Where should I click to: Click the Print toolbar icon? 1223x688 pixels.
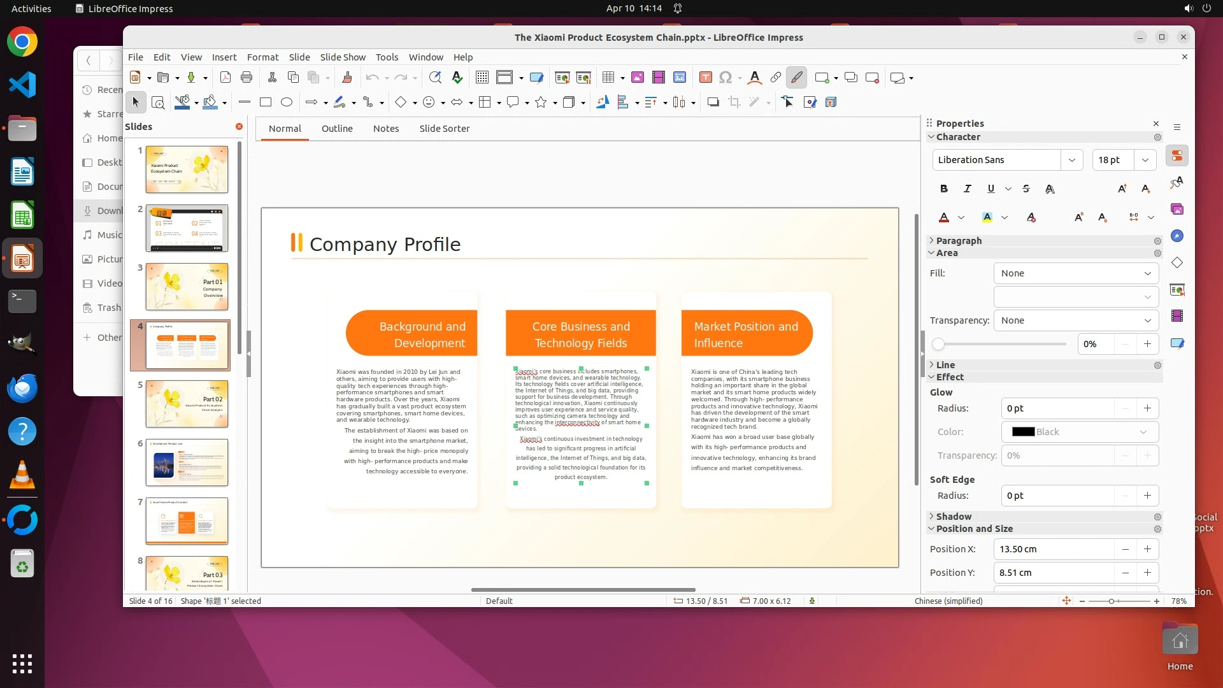[x=247, y=78]
